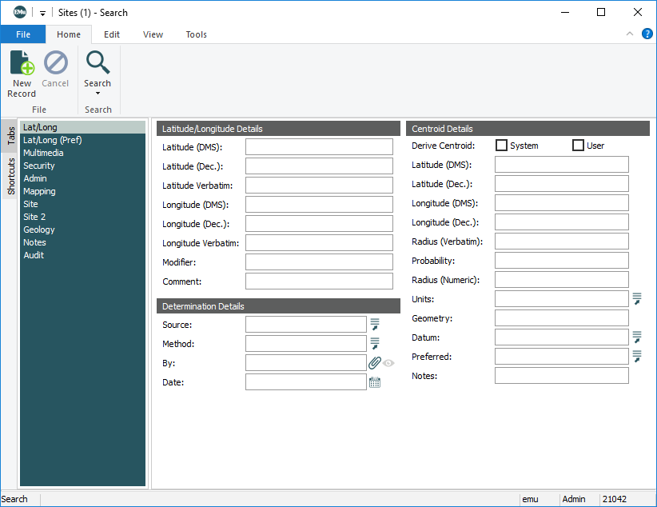The height and width of the screenshot is (507, 657).
Task: Click into the Latitude (DMS) input field
Action: [x=319, y=147]
